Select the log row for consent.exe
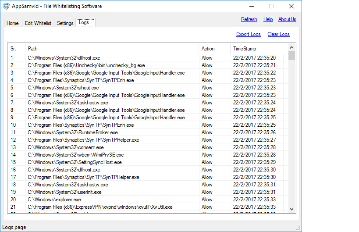359x232 pixels. [66, 147]
